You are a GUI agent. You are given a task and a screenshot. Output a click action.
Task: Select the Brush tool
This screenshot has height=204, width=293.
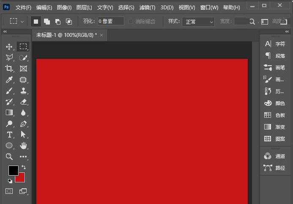coord(9,91)
